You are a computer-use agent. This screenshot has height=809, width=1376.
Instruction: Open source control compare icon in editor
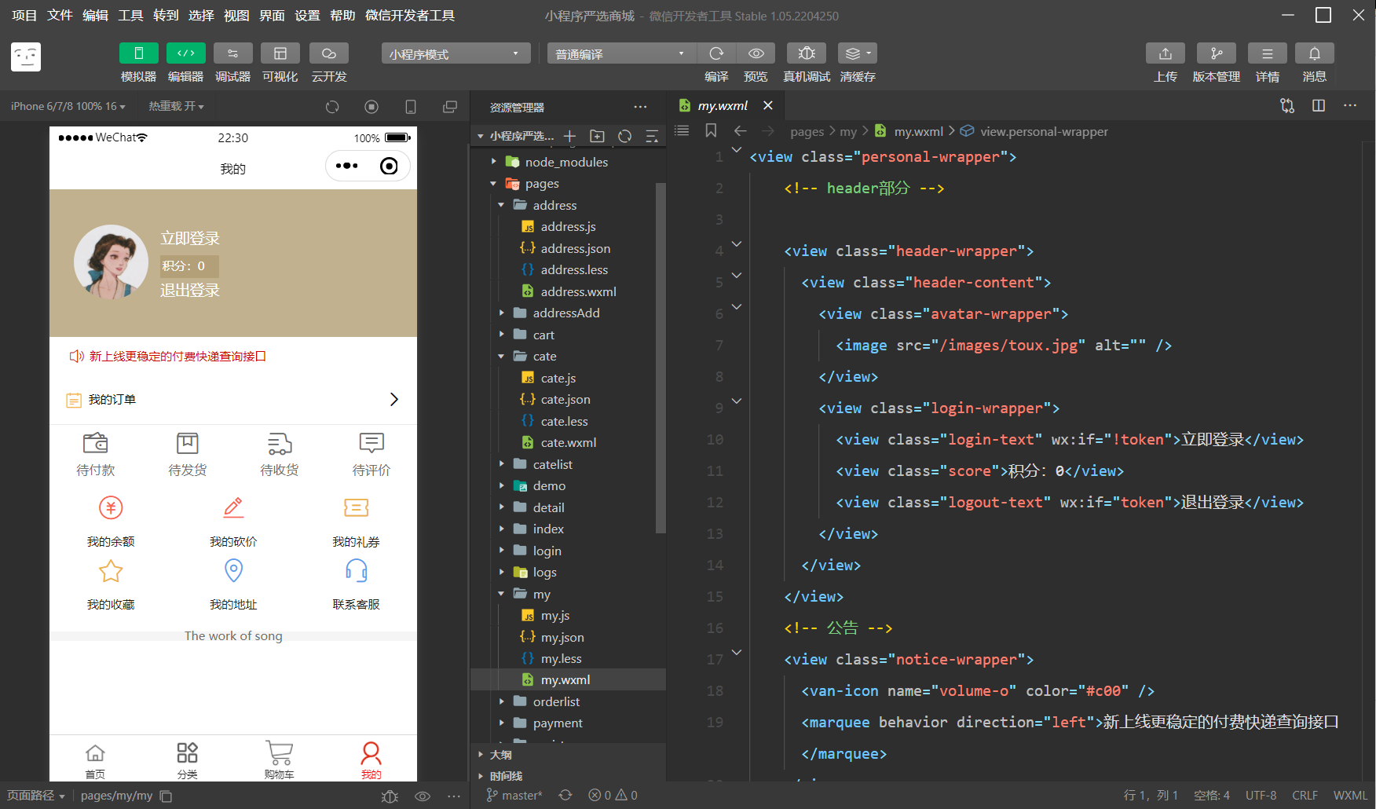click(x=1287, y=105)
